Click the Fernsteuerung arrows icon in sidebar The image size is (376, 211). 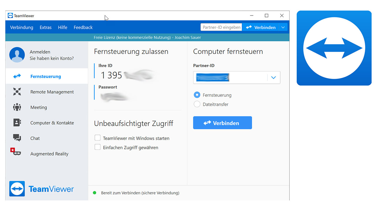(x=17, y=76)
